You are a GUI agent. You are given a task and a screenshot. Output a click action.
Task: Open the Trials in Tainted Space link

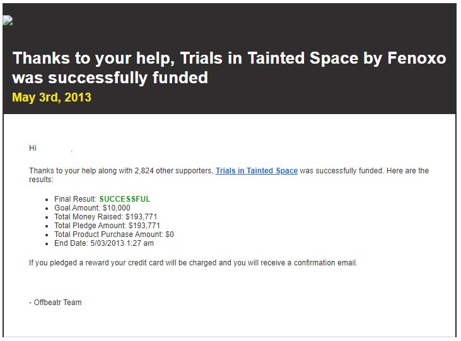pos(257,171)
